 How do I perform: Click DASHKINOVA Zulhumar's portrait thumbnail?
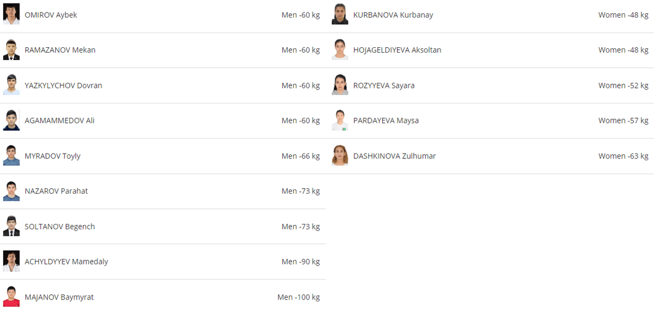[340, 155]
